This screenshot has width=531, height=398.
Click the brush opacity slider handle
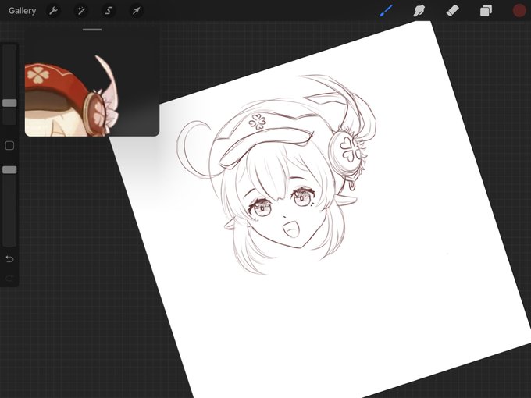click(9, 169)
